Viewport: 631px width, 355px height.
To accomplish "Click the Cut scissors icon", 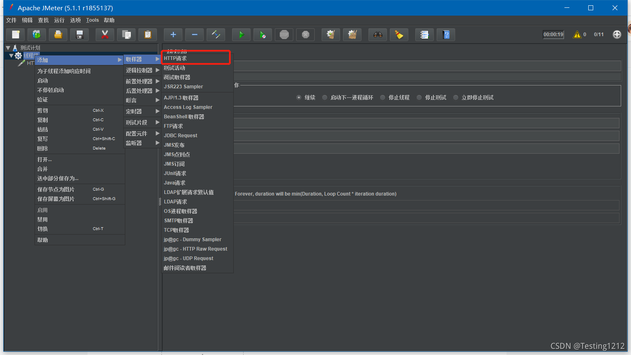I will tap(105, 35).
